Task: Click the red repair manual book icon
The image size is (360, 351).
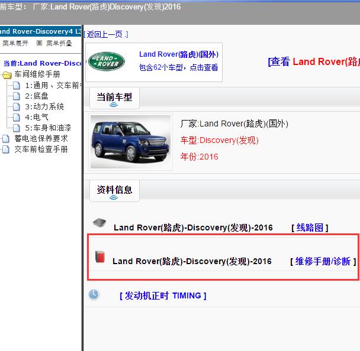Action: (x=100, y=256)
